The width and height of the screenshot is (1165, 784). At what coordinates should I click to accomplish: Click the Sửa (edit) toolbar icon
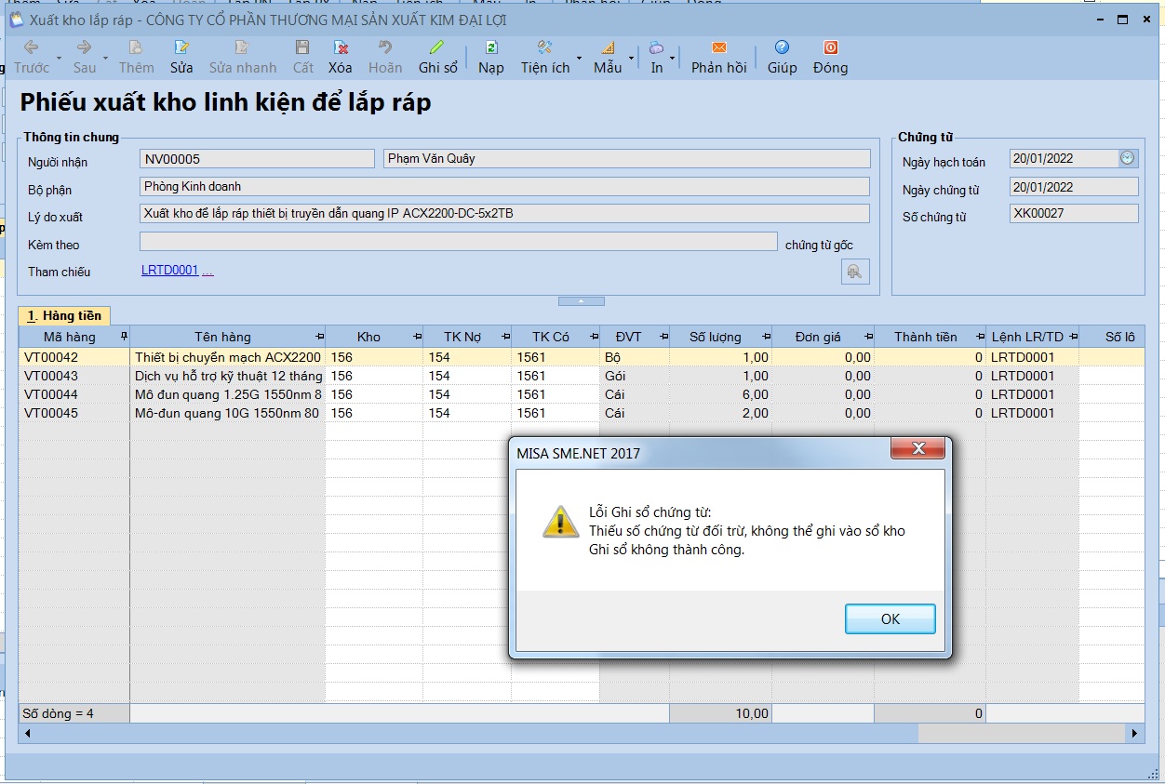point(181,47)
